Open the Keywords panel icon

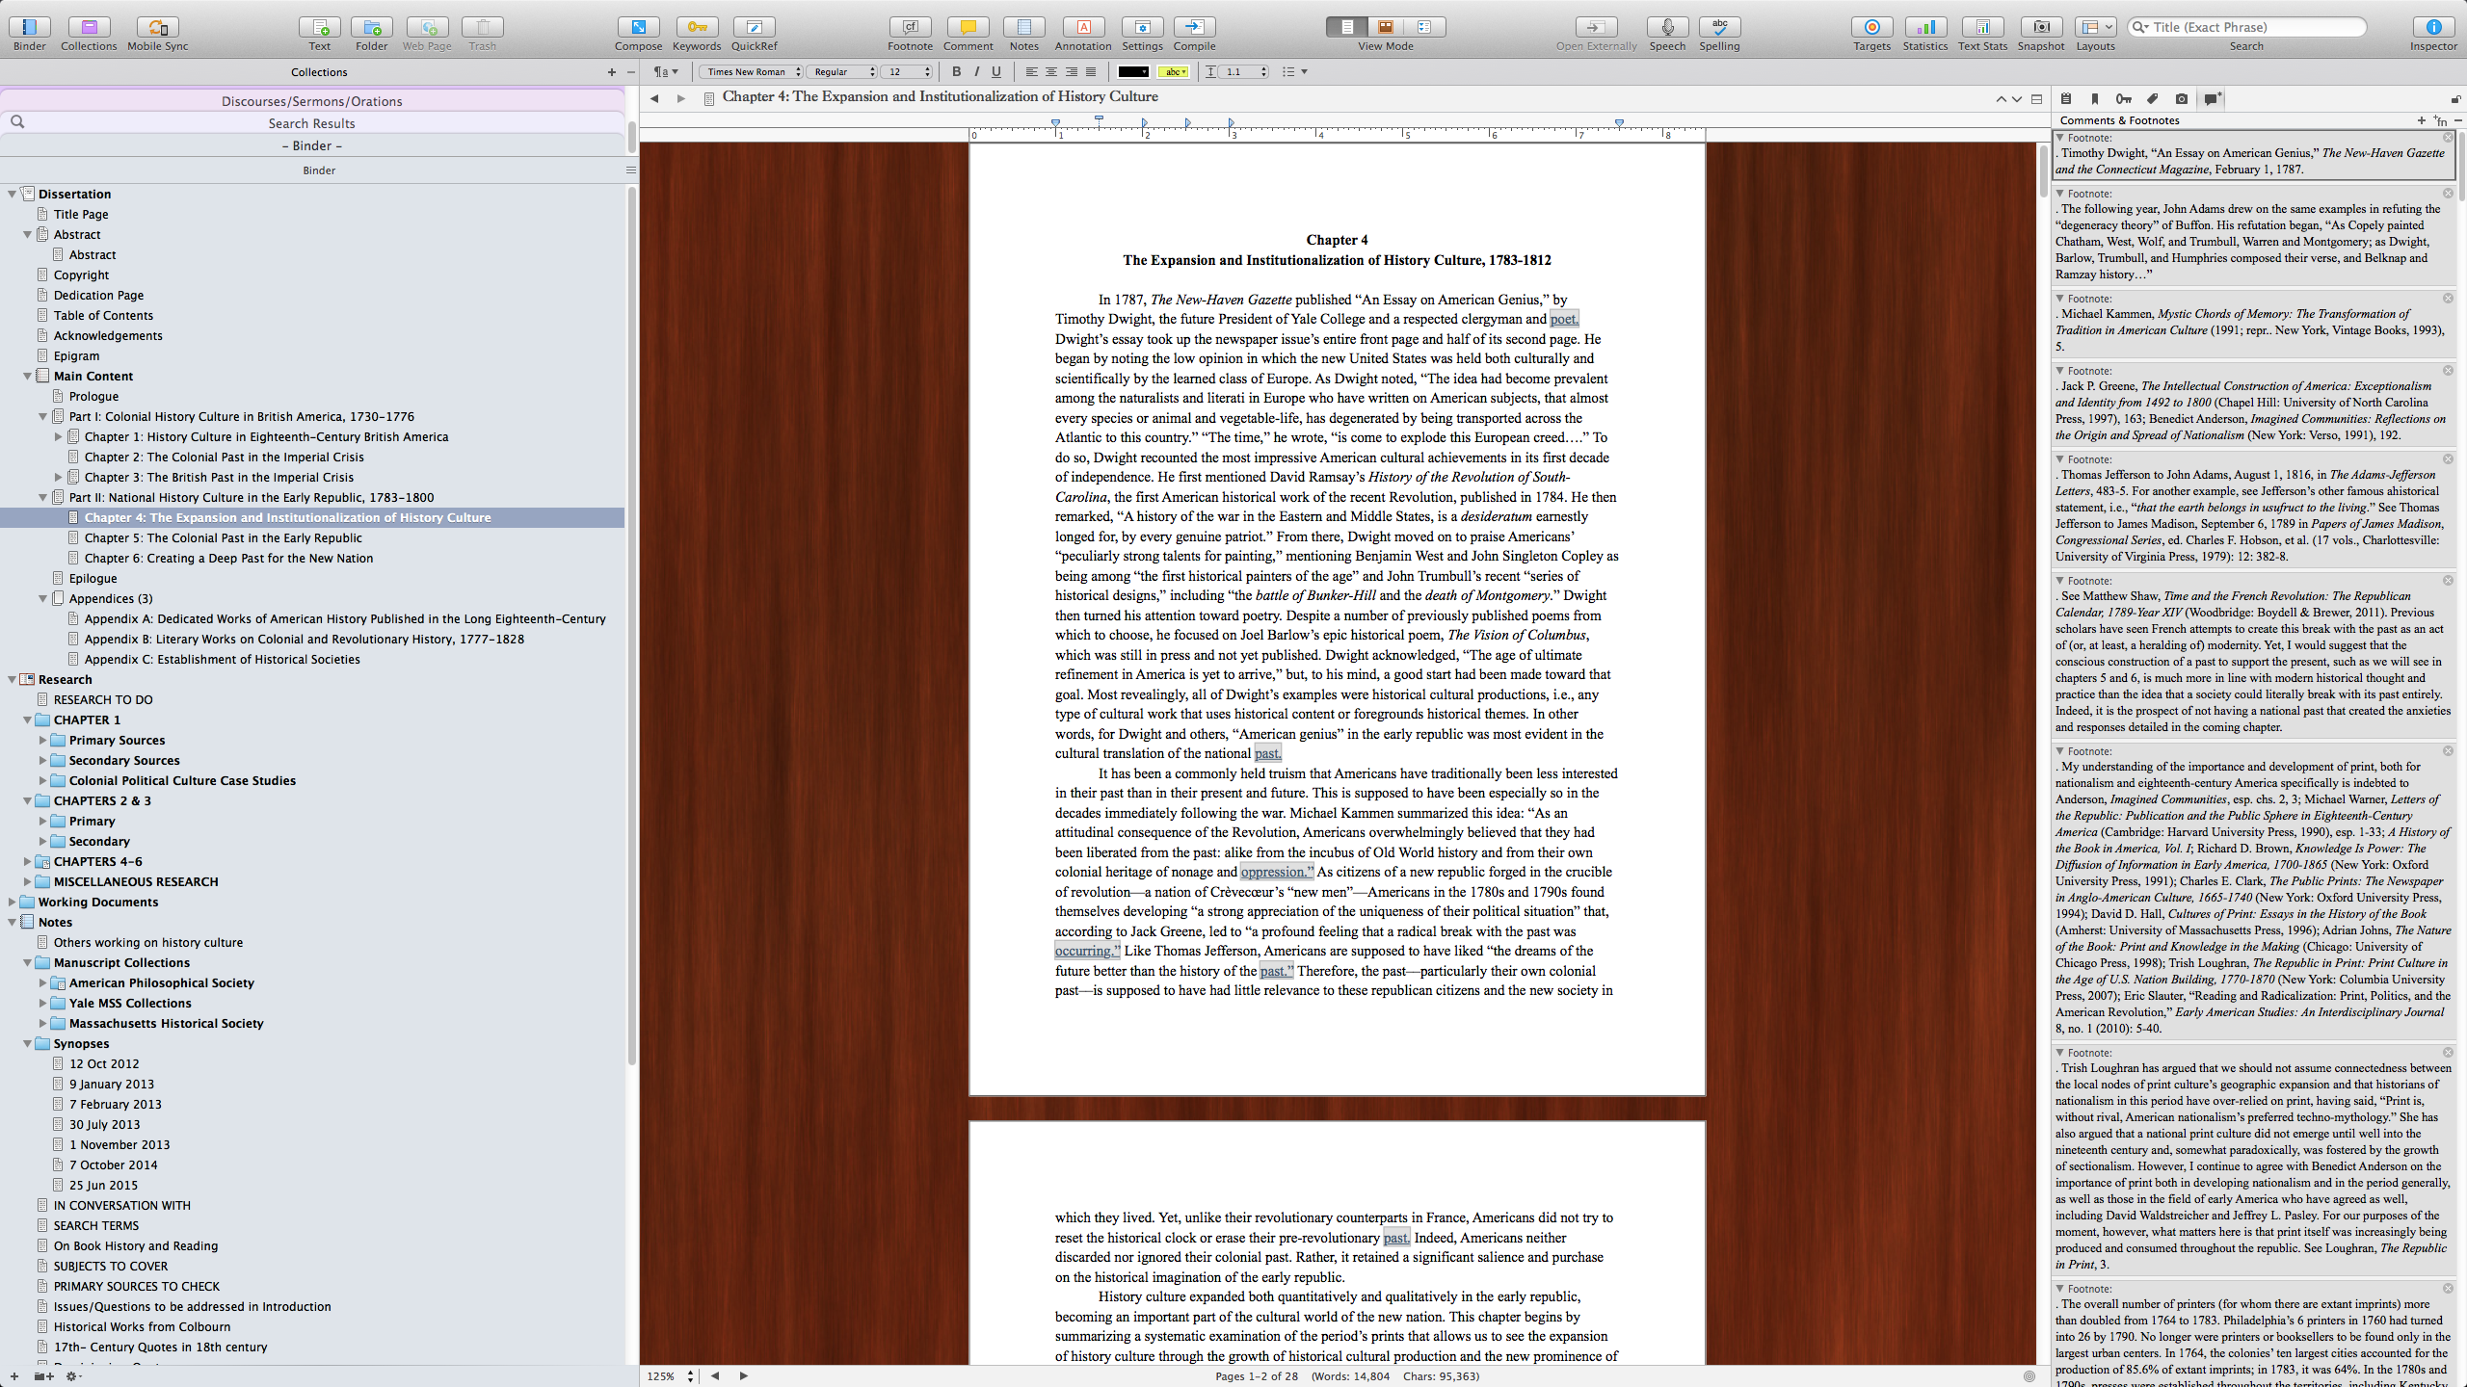click(x=696, y=27)
